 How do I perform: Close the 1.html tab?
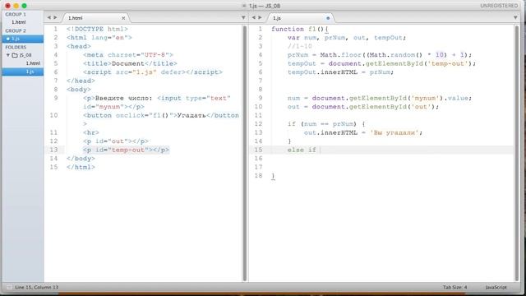[x=123, y=18]
